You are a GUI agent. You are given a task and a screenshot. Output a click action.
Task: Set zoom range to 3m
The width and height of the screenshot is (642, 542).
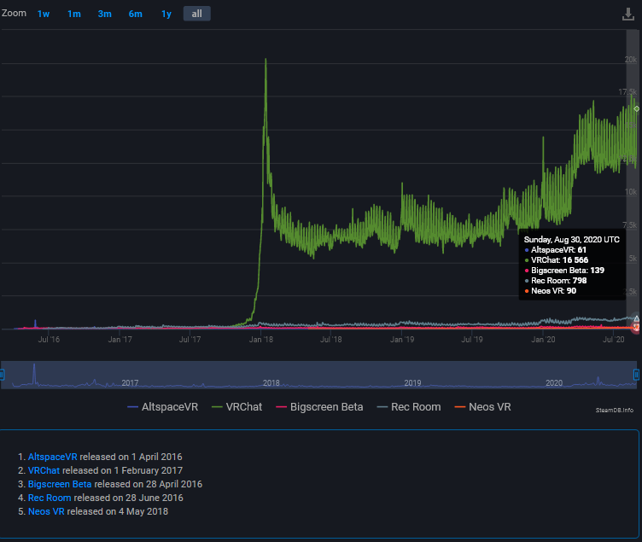pyautogui.click(x=104, y=14)
